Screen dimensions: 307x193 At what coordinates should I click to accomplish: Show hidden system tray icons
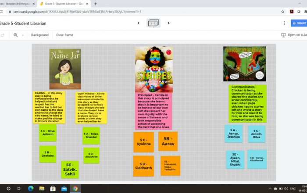(270, 189)
